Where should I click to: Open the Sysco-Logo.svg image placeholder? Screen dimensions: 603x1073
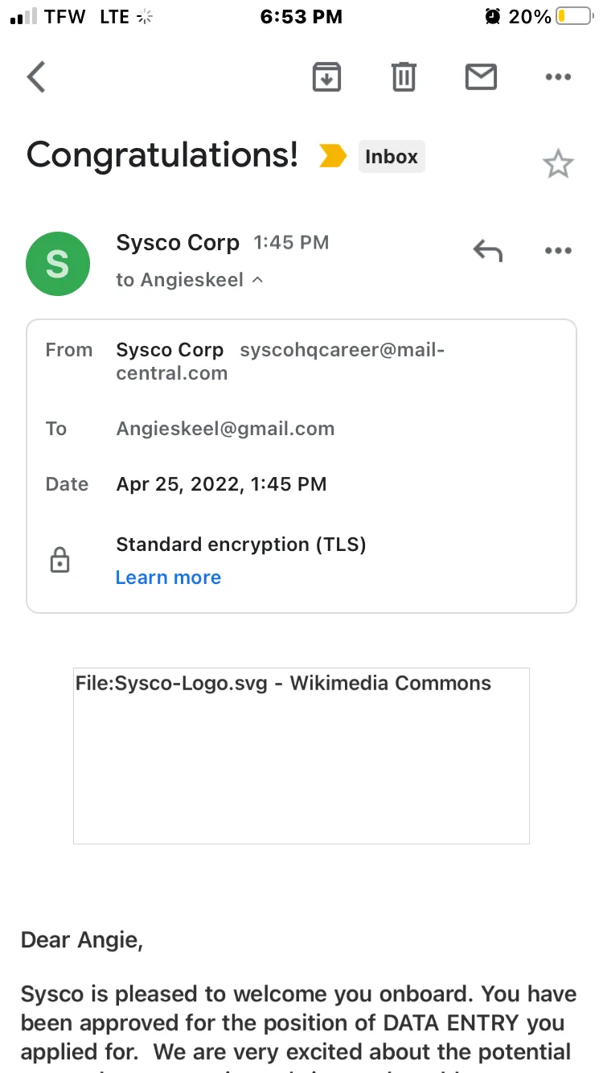click(x=301, y=755)
